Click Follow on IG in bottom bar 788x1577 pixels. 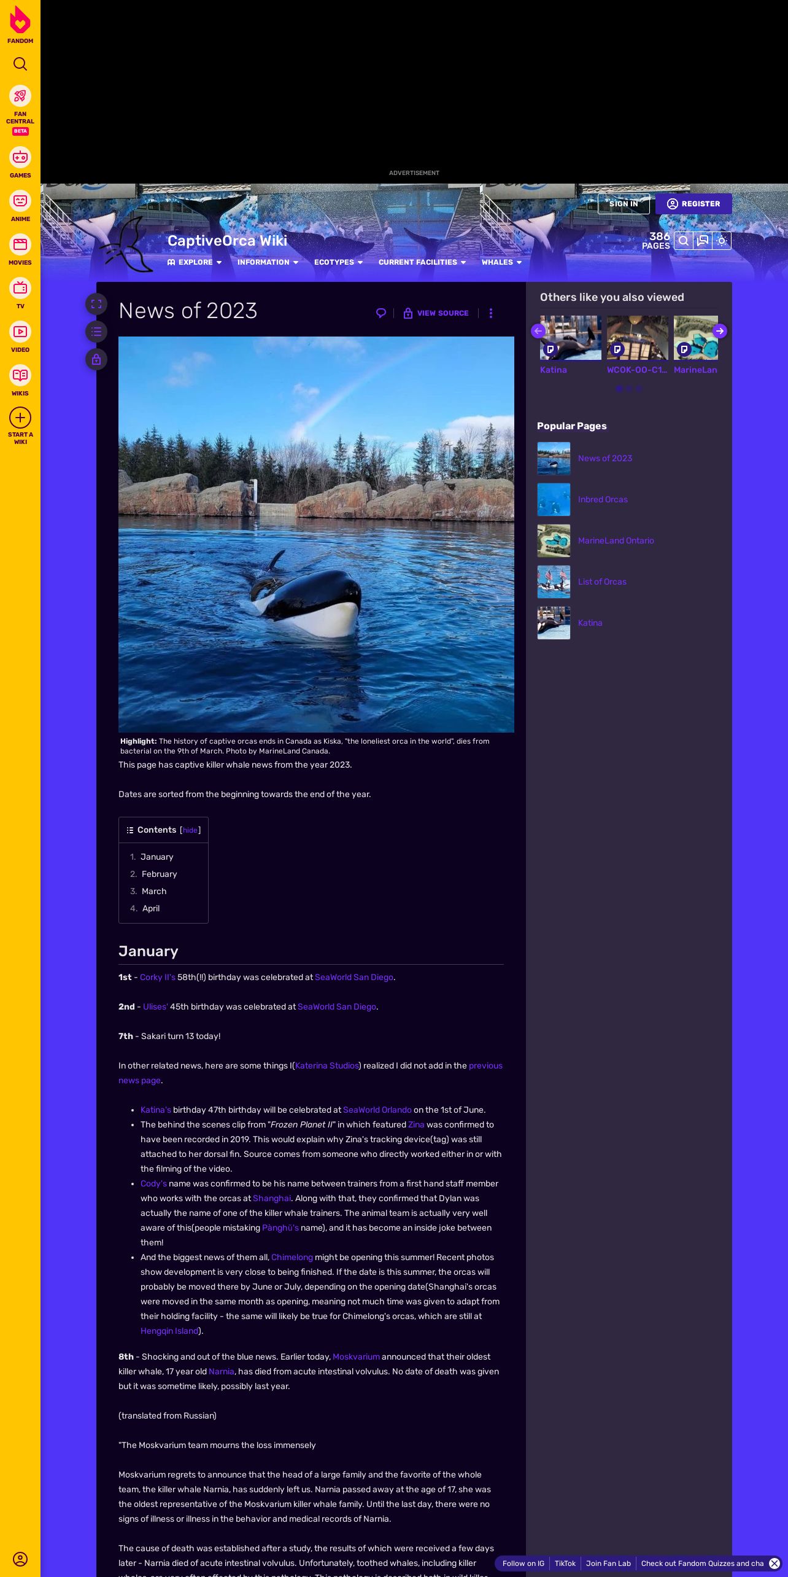[x=523, y=1563]
